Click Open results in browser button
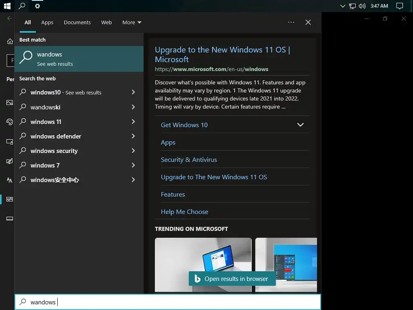 click(232, 279)
